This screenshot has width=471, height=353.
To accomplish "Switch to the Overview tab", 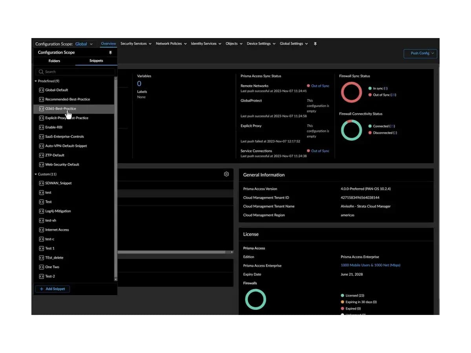I will tap(108, 44).
